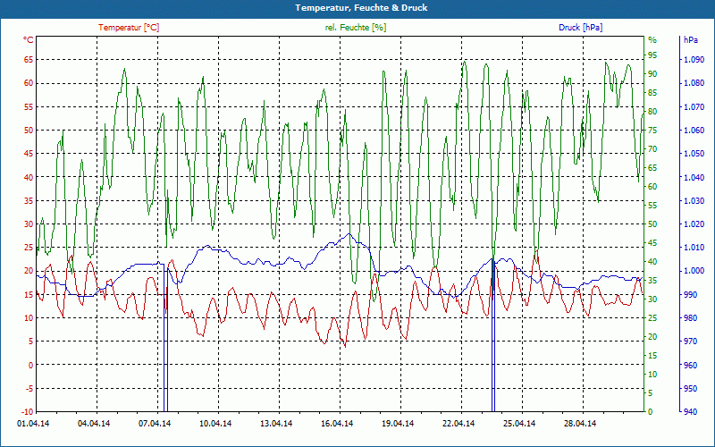The width and height of the screenshot is (715, 447).
Task: Click the blue pressure axis value 1.030
Action: (694, 200)
